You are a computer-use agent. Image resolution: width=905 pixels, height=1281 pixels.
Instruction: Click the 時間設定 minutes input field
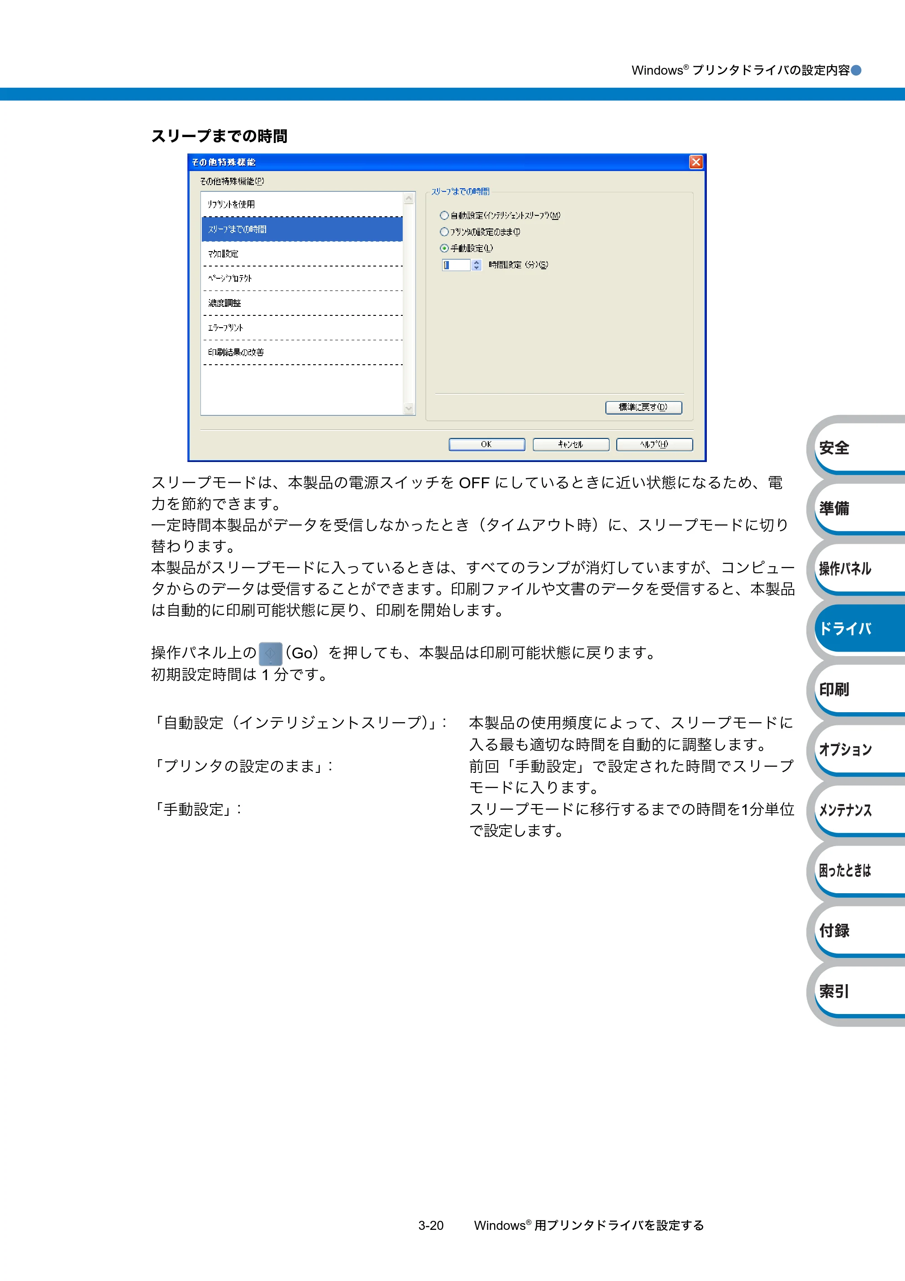pyautogui.click(x=457, y=265)
